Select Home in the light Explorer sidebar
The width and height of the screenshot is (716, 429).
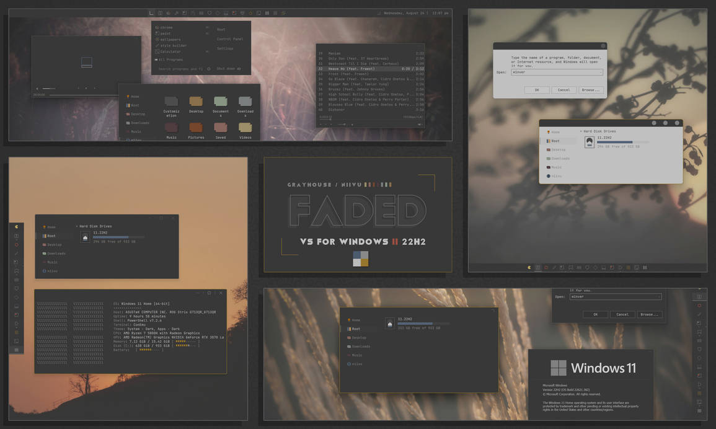(554, 132)
